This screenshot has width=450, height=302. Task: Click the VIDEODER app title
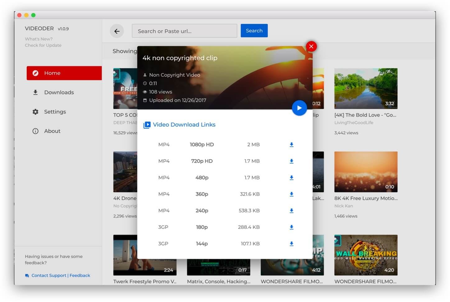point(39,28)
